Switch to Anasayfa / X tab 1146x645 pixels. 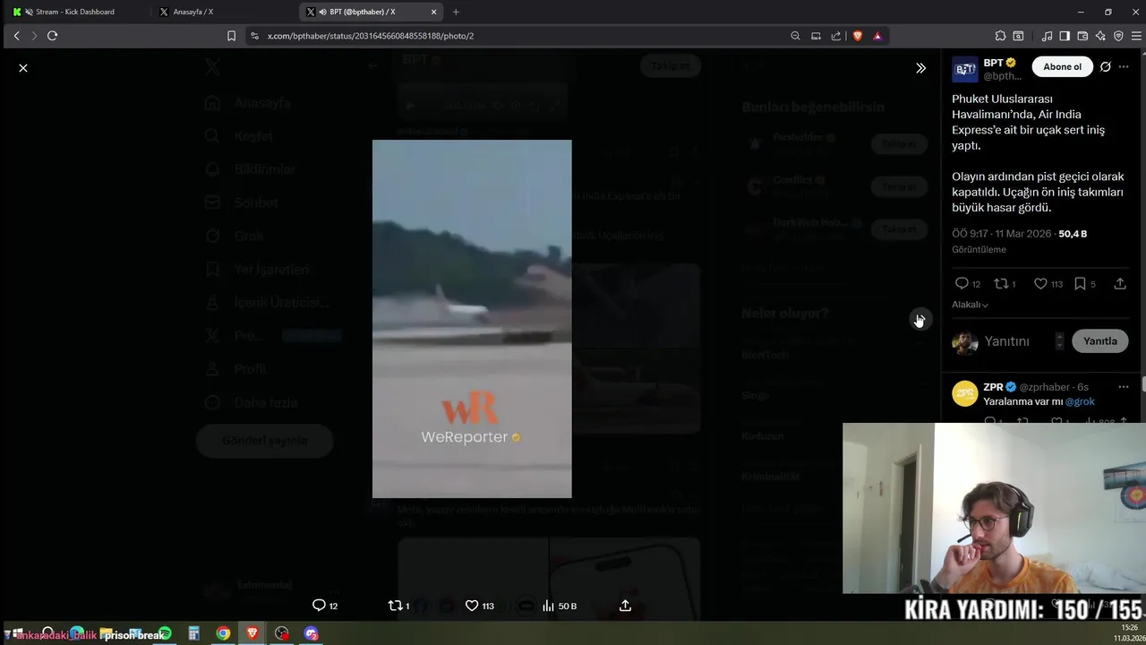pyautogui.click(x=224, y=12)
